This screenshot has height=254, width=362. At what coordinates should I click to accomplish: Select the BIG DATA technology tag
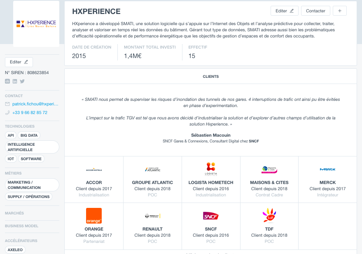29,135
